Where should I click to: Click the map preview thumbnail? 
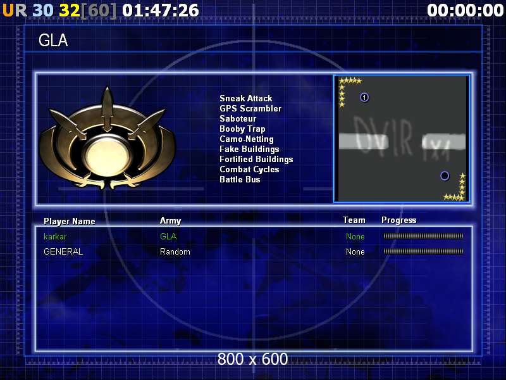(x=402, y=139)
